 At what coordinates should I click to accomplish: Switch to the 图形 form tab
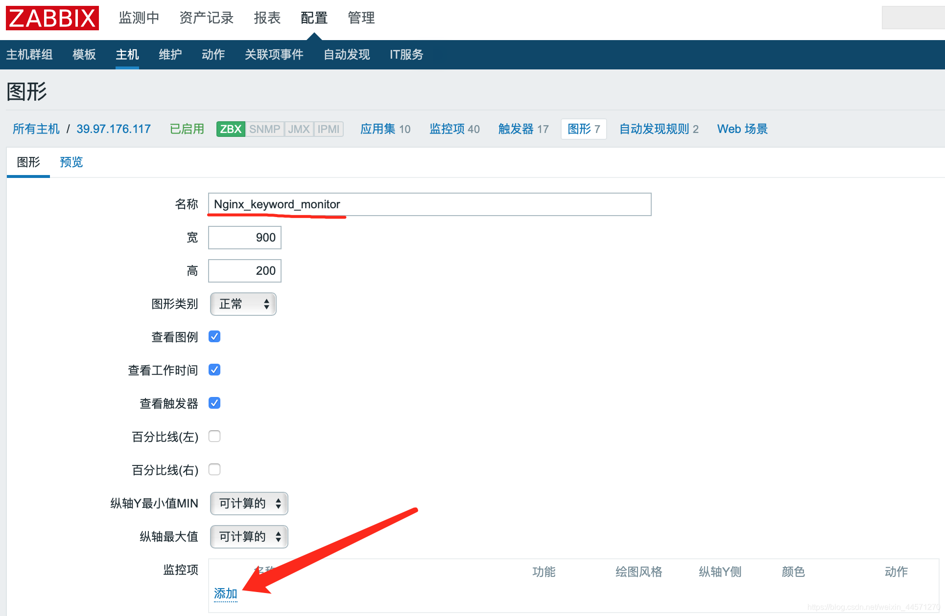[28, 162]
